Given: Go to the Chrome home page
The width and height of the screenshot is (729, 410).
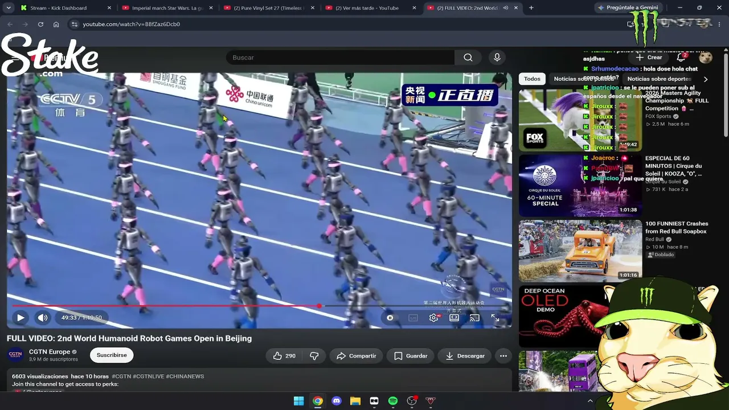Looking at the screenshot, I should [x=56, y=24].
